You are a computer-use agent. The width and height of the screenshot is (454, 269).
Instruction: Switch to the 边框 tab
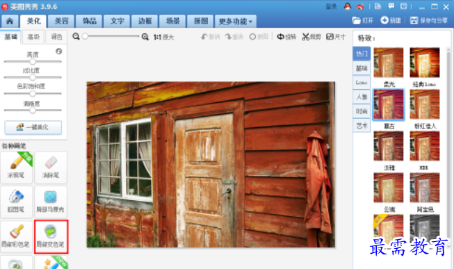[145, 21]
